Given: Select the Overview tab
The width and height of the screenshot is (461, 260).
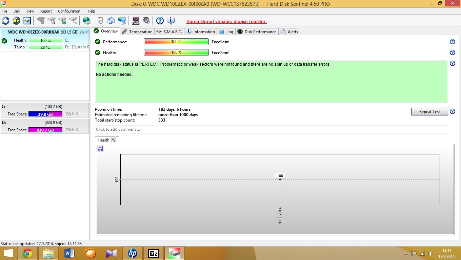Looking at the screenshot, I should 106,31.
